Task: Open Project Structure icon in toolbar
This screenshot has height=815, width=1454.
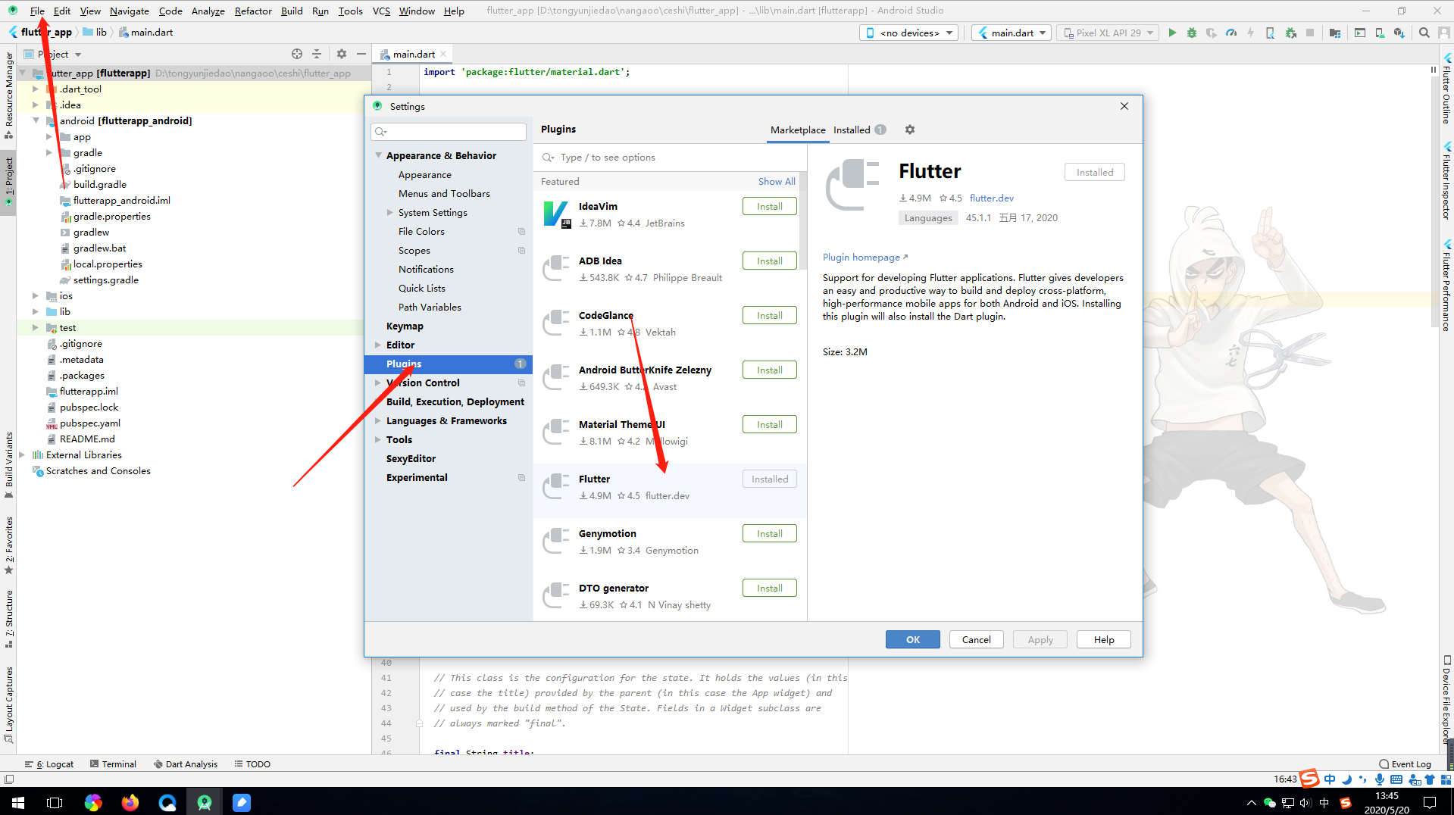Action: point(1335,33)
